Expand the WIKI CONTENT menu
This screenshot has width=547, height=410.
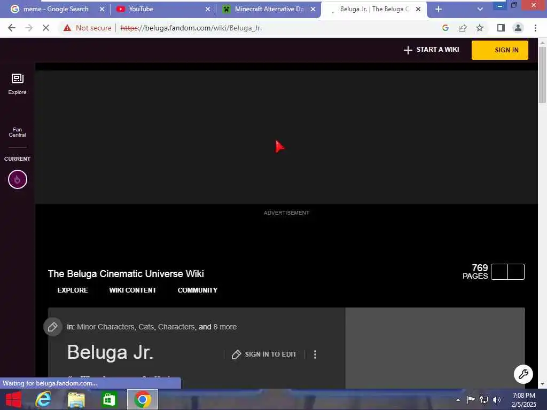pos(133,290)
